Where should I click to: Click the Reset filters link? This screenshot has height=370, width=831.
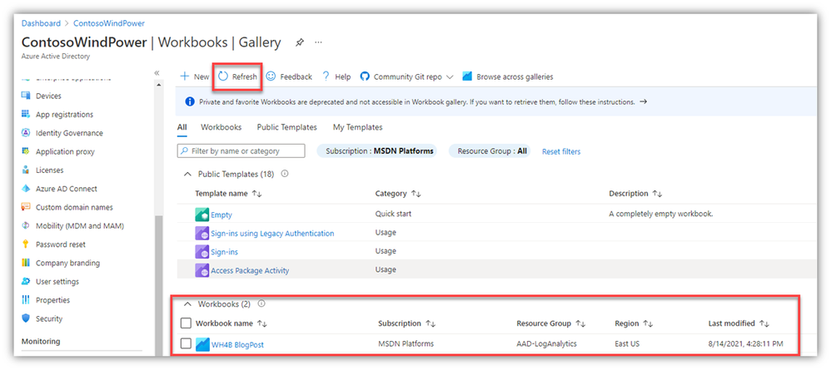click(561, 151)
